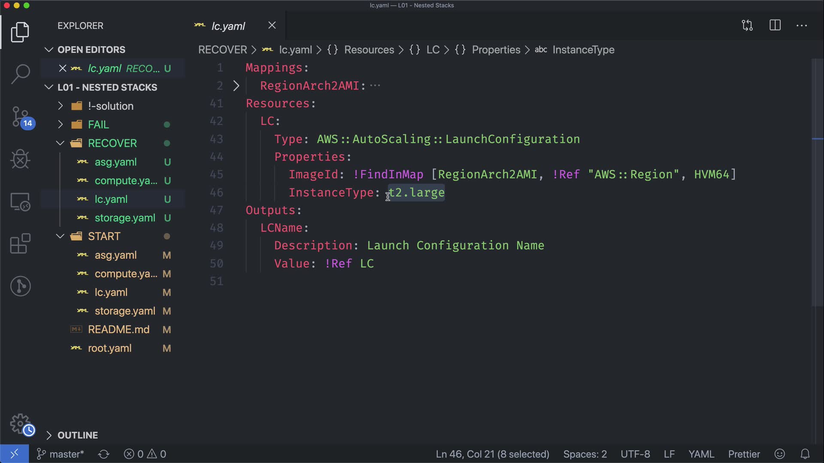The width and height of the screenshot is (824, 463).
Task: Expand the OUTLINE section
Action: pyautogui.click(x=77, y=435)
